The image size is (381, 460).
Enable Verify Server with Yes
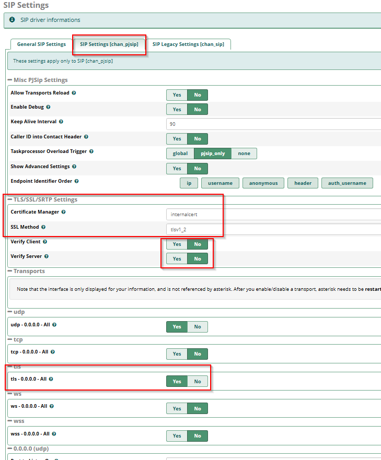click(x=177, y=258)
